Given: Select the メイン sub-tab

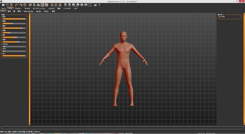Looking at the screenshot, I should pos(3,11).
